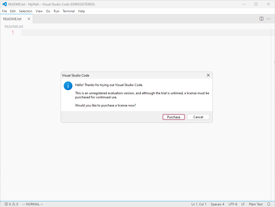Close the Visual Studio Code dialog
Viewport: 275px width, 207px height.
(208, 75)
